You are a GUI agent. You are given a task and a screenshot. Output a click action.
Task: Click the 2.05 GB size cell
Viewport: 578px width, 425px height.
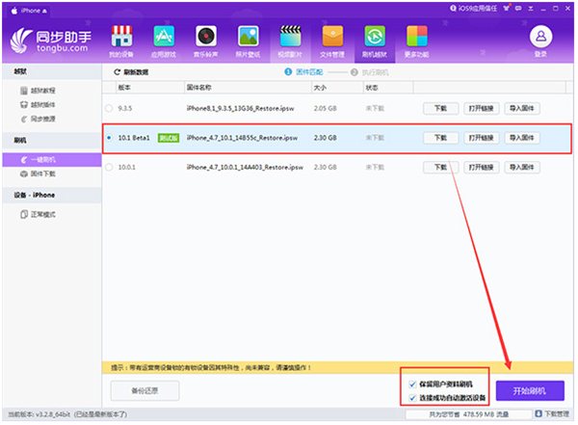point(326,108)
